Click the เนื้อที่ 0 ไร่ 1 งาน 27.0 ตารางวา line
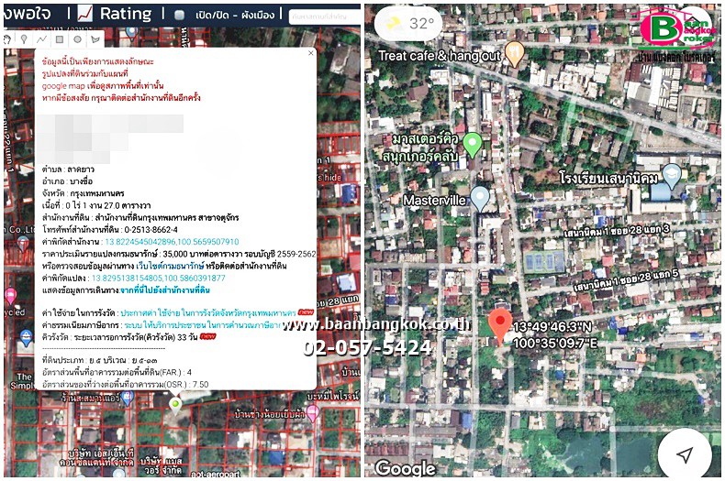The height and width of the screenshot is (481, 725). (x=96, y=205)
